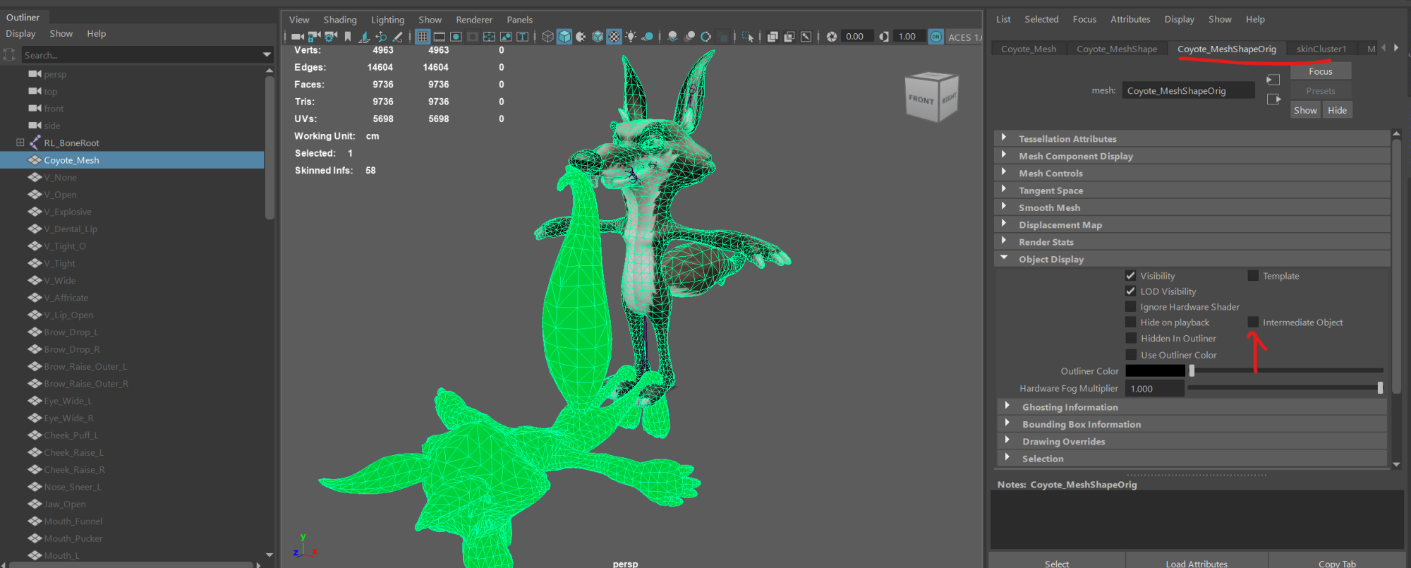Switch to the skinCluster1 tab

pos(1321,49)
